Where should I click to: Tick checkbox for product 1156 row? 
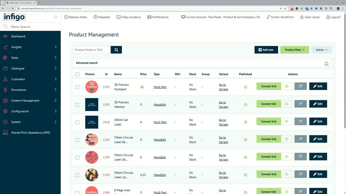pos(77,140)
